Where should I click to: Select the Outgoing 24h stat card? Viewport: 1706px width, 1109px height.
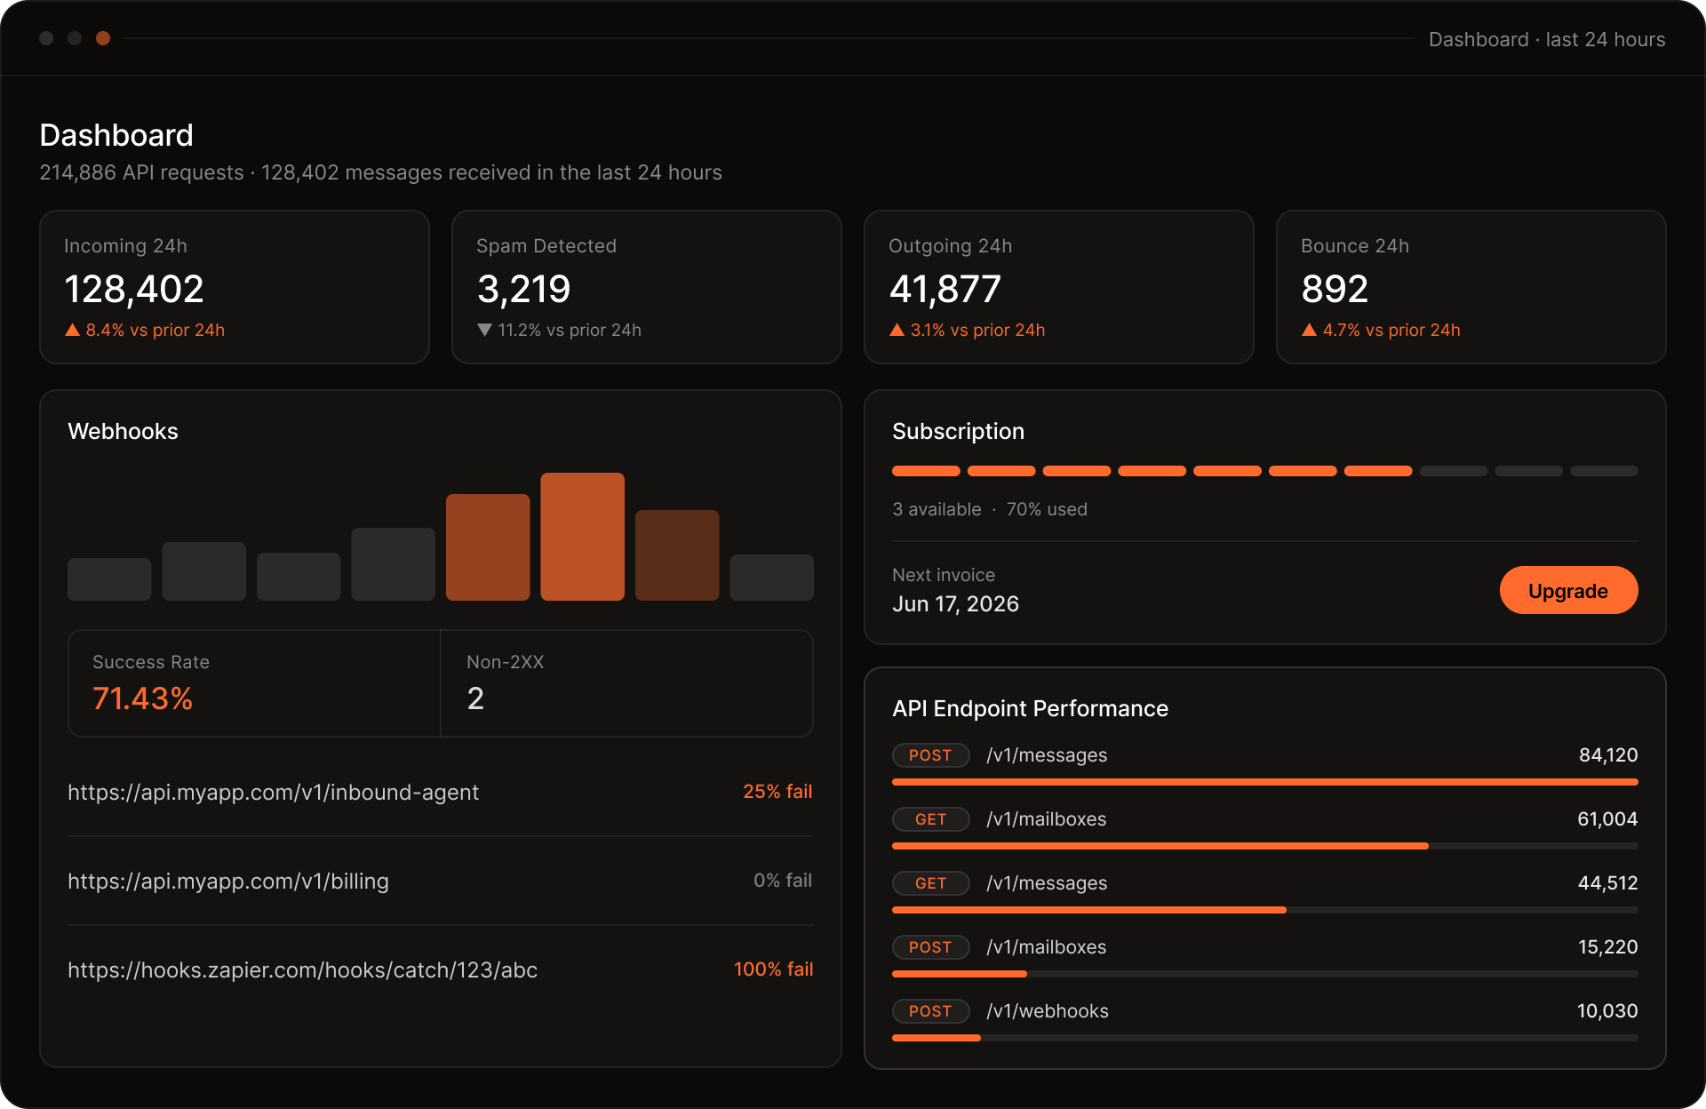coord(1059,287)
